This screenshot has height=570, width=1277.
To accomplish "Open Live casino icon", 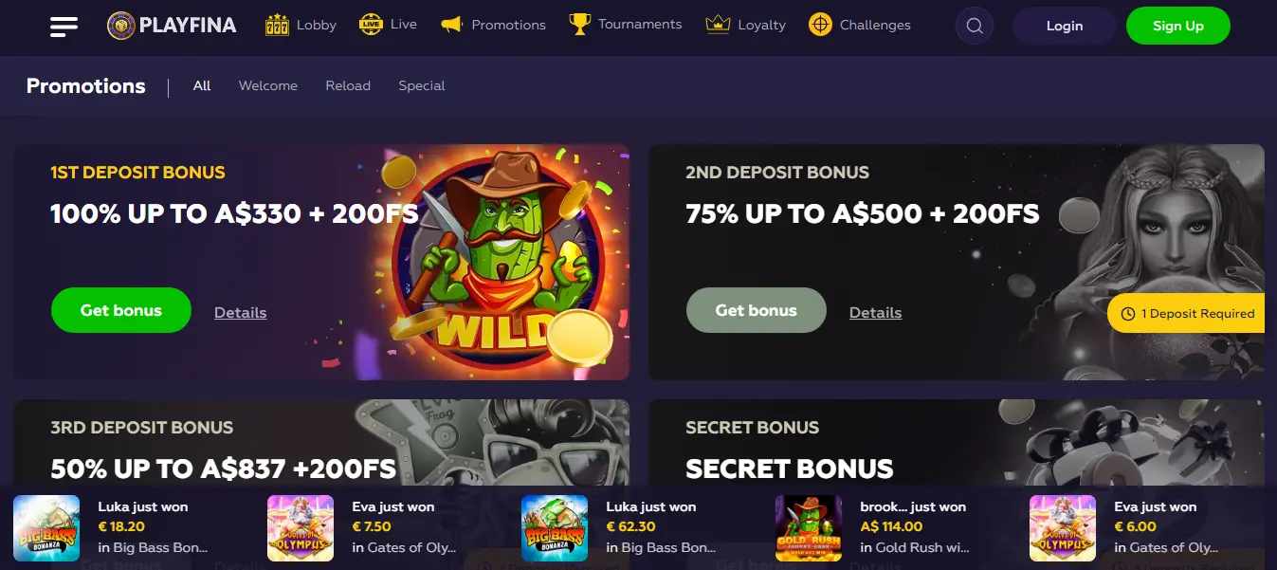I will 371,25.
